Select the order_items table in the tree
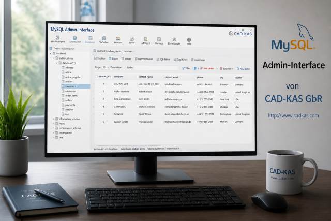This screenshot has height=221, width=331. coord(69,96)
